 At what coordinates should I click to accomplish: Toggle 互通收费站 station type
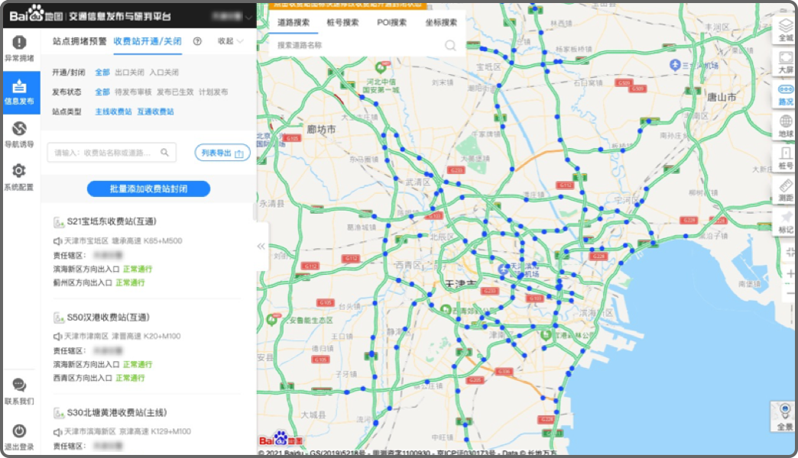(x=155, y=111)
